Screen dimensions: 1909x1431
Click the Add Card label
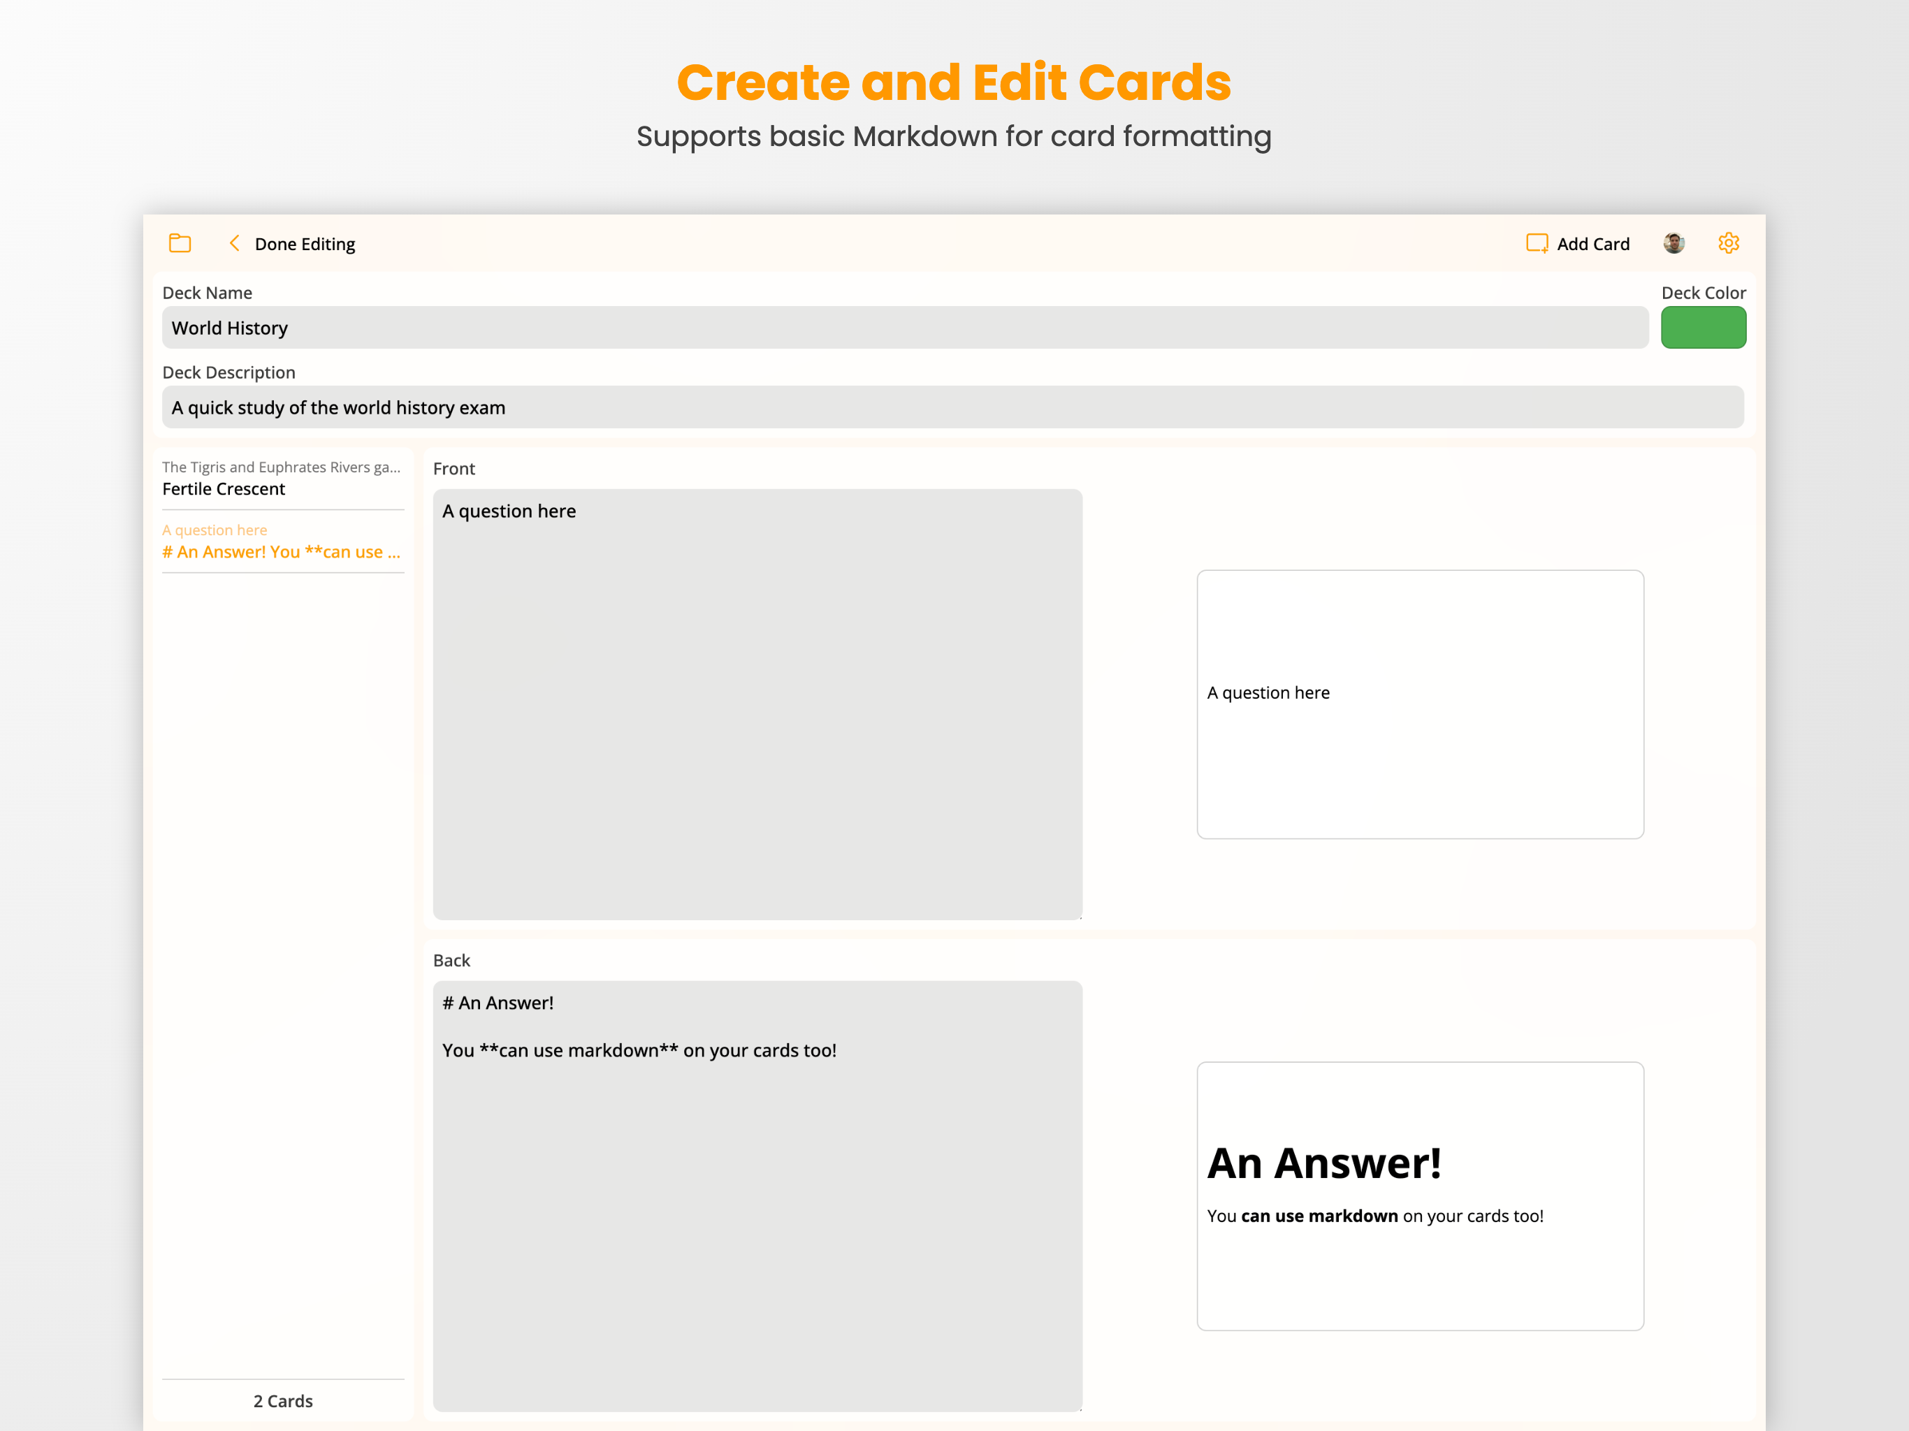pyautogui.click(x=1593, y=245)
